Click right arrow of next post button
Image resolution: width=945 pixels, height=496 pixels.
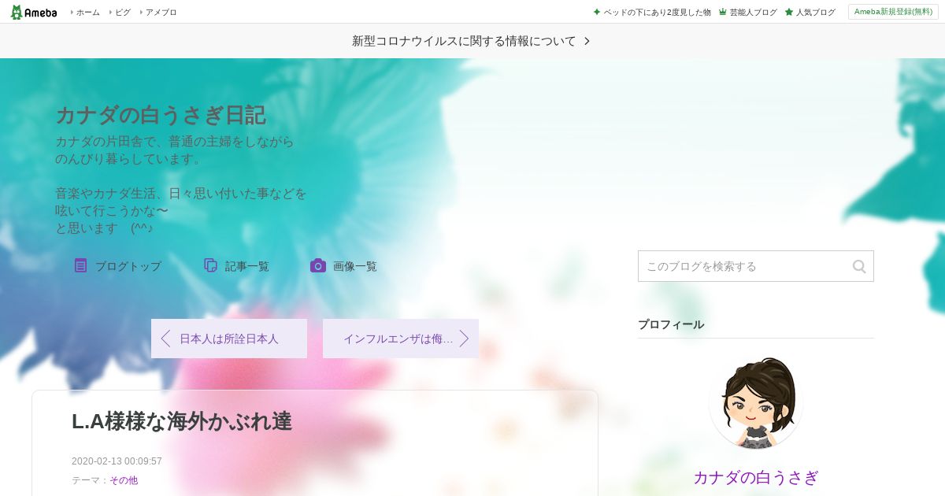464,339
